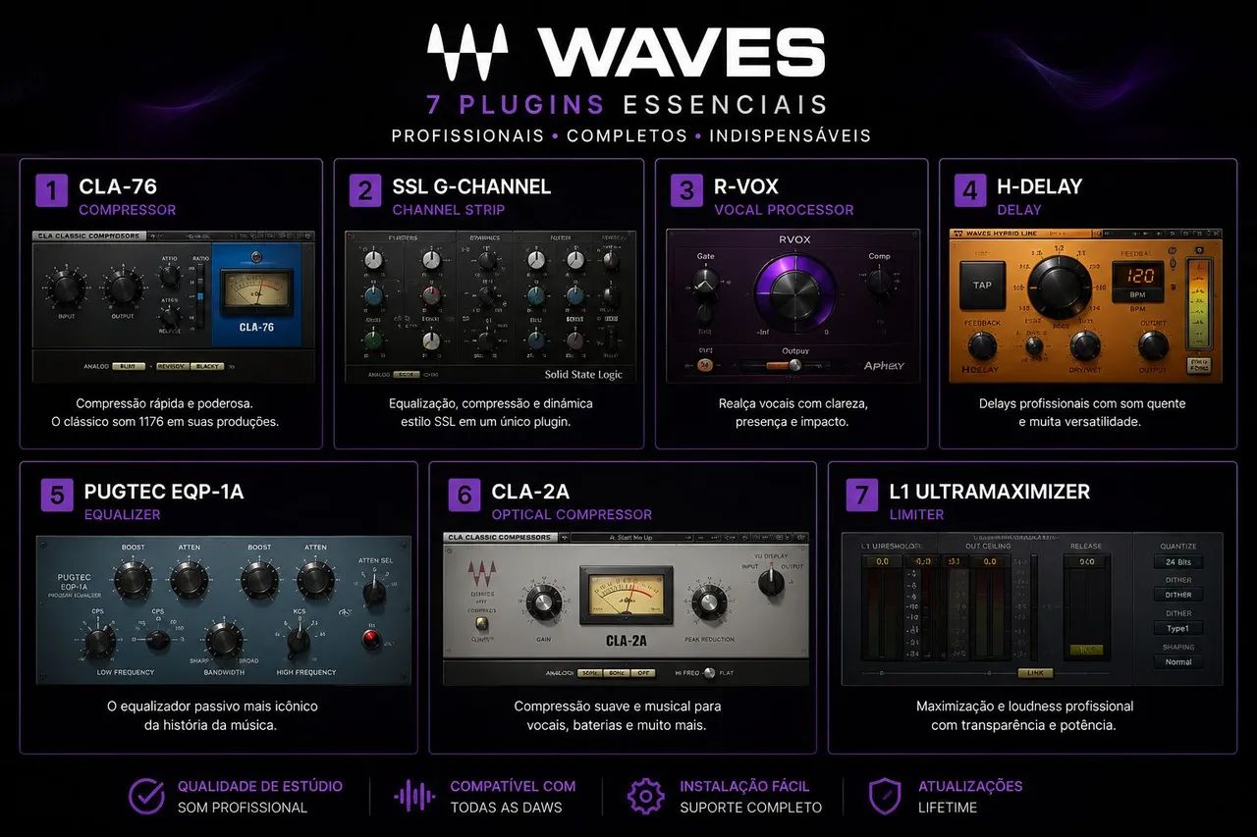1257x837 pixels.
Task: Click the H-Delay BPM button under 120
Action: [x=1140, y=293]
